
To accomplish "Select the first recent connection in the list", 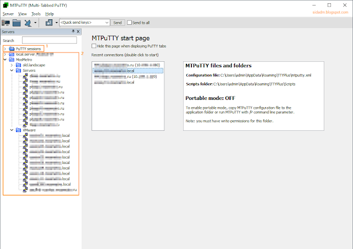I will click(127, 65).
